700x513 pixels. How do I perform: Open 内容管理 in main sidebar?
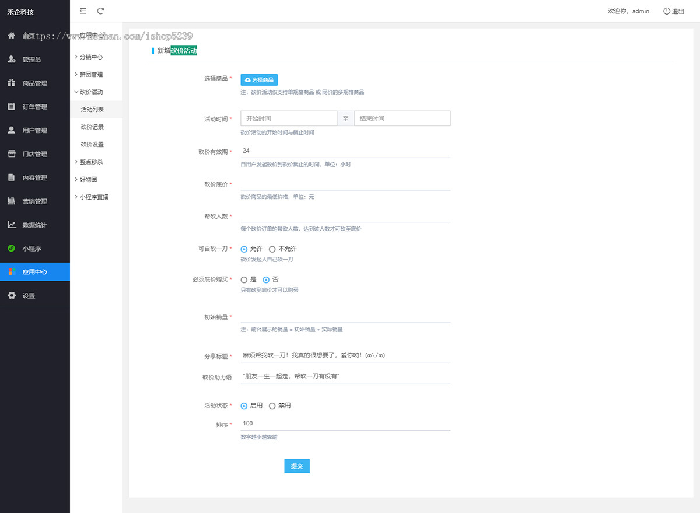pyautogui.click(x=35, y=177)
